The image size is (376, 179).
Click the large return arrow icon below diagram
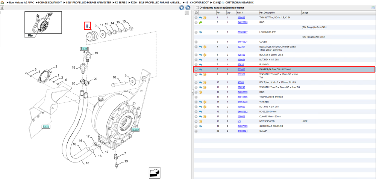coord(155,172)
